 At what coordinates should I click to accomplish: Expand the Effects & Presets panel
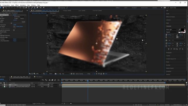tap(170, 17)
